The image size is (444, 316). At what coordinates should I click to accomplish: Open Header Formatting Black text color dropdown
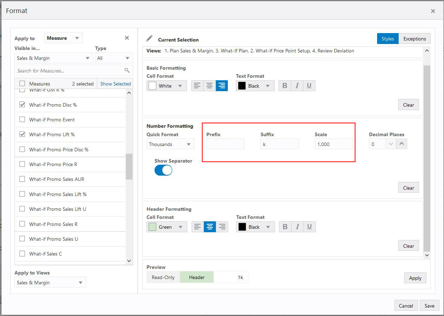(256, 227)
